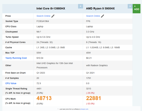
Task: Remove AMD Ryzen 9 5900HX column
Action: click(130, 6)
